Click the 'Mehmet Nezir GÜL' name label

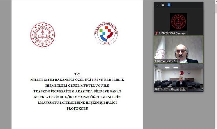click(x=167, y=61)
